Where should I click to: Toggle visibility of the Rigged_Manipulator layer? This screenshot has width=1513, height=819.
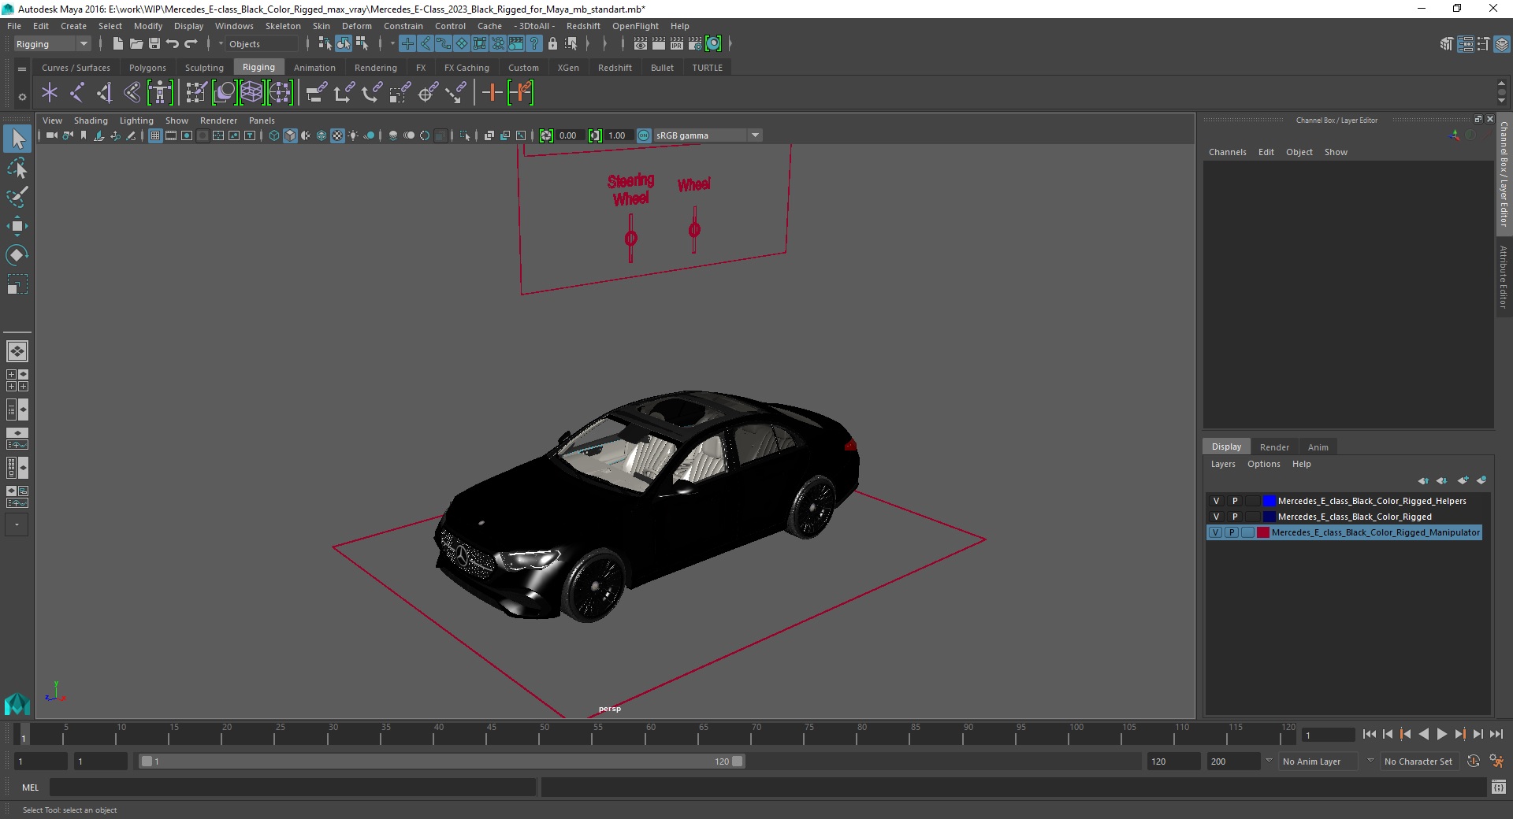click(x=1215, y=532)
